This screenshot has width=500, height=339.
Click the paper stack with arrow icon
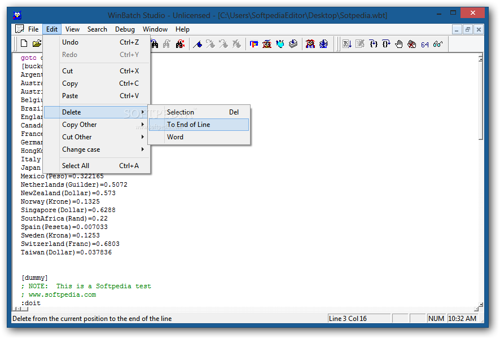pos(293,44)
